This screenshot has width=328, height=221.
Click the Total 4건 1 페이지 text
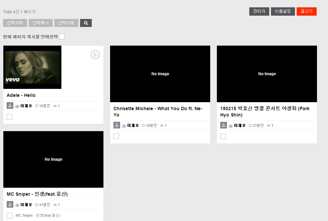pyautogui.click(x=19, y=12)
